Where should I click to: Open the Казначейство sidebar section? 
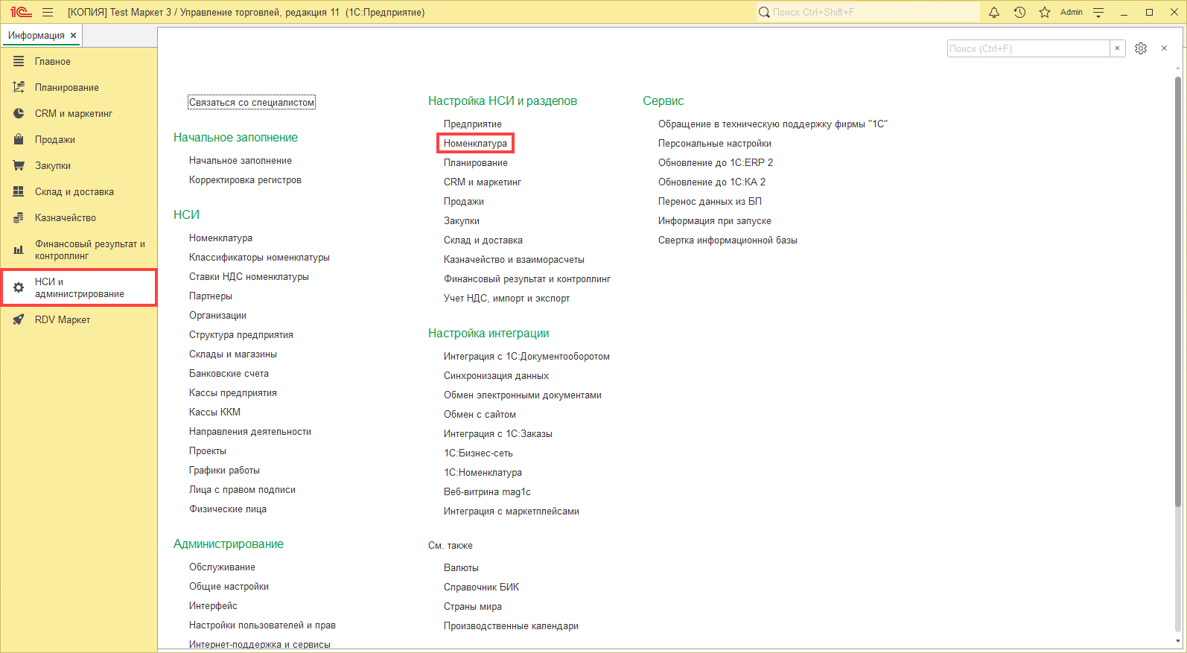click(x=65, y=218)
